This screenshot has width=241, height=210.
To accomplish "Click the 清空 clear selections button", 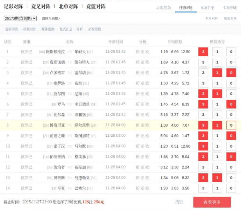I will 179,202.
